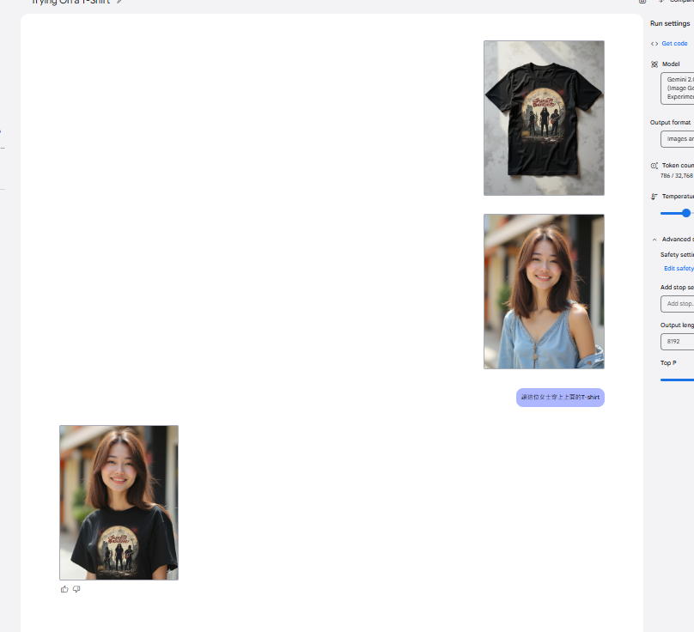Click the Model icon in Run settings
The width and height of the screenshot is (694, 632).
pyautogui.click(x=654, y=64)
